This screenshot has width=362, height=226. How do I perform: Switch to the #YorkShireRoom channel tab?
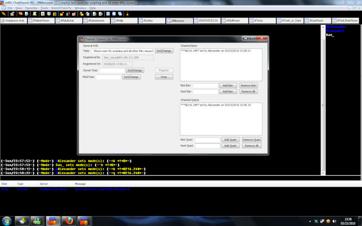click(x=345, y=20)
